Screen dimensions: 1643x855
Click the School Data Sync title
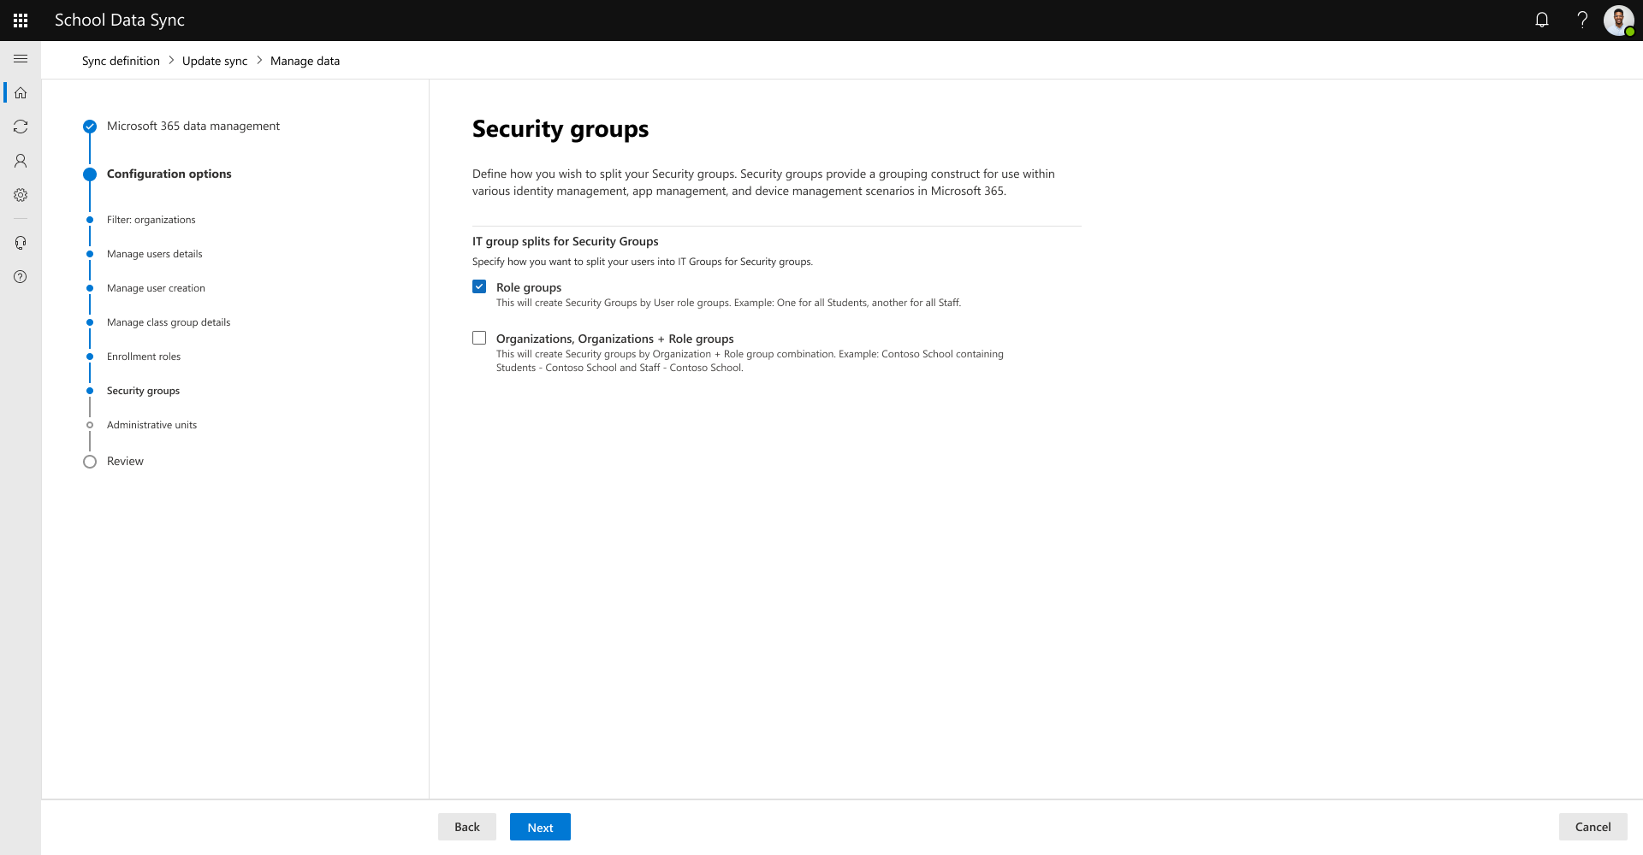pos(120,20)
